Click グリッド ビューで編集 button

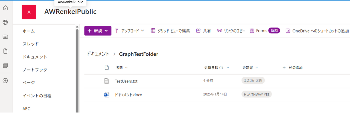click(170, 31)
